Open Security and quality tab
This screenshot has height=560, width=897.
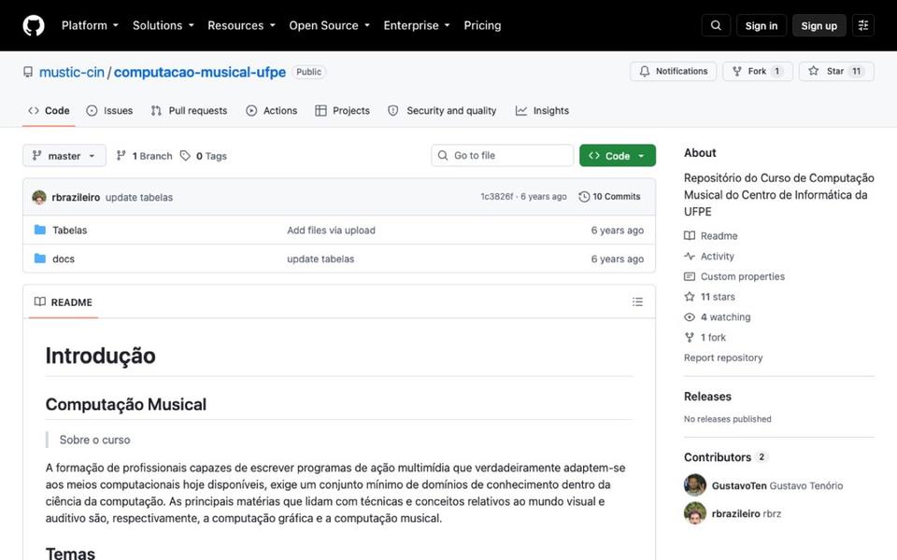click(442, 111)
